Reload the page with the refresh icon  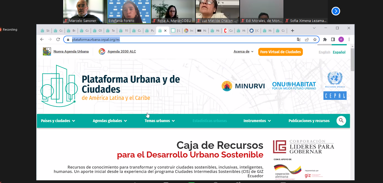tap(58, 40)
